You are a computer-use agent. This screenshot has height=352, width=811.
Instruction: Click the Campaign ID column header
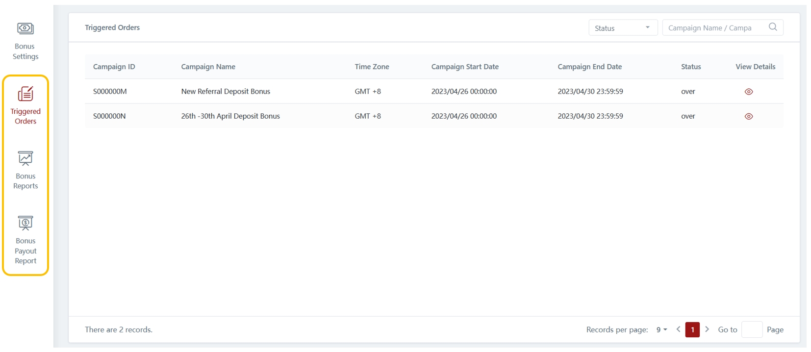[x=114, y=67]
